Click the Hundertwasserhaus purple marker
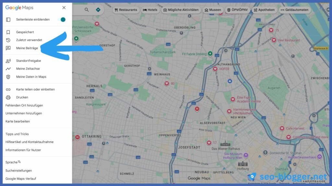The height and width of the screenshot is (186, 332). 319,157
